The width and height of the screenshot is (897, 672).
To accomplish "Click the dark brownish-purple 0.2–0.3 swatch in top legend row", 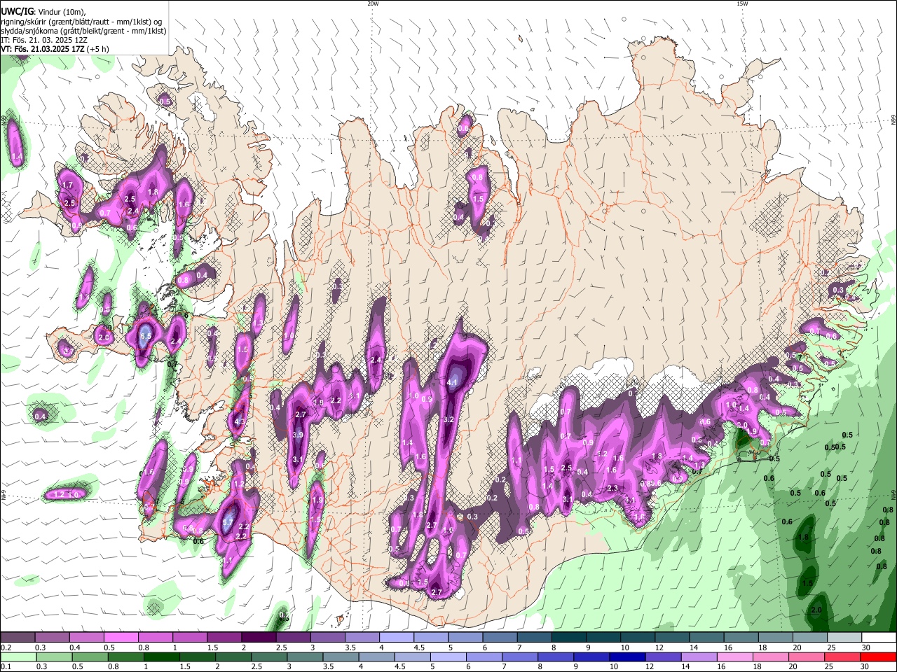I will (x=18, y=638).
